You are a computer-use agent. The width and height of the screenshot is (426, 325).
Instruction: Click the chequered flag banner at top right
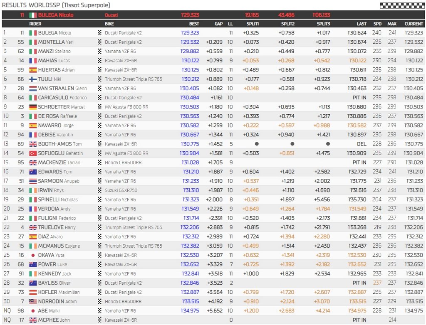click(x=402, y=5)
